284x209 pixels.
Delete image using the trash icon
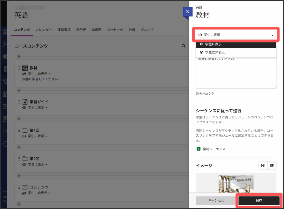coord(272,165)
